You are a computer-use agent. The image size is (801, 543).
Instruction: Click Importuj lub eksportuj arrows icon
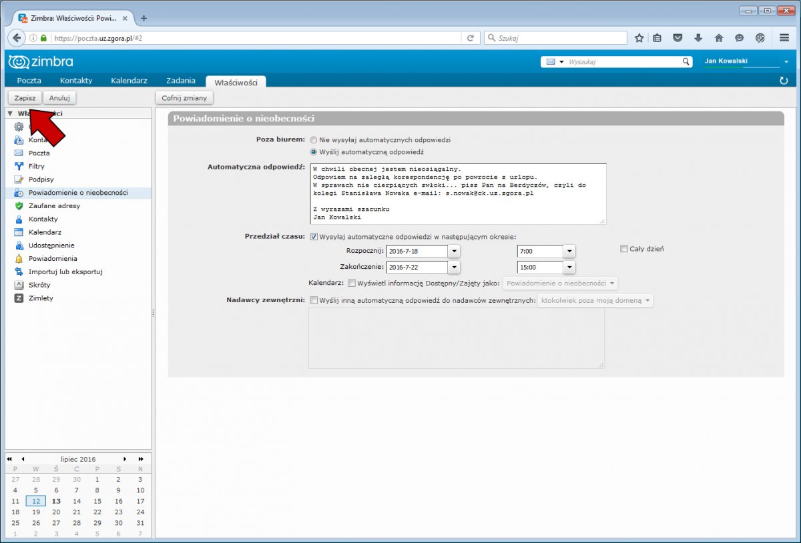pyautogui.click(x=19, y=271)
